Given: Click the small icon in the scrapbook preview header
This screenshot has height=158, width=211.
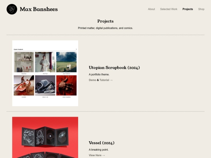Looking at the screenshot, I should tap(76, 49).
